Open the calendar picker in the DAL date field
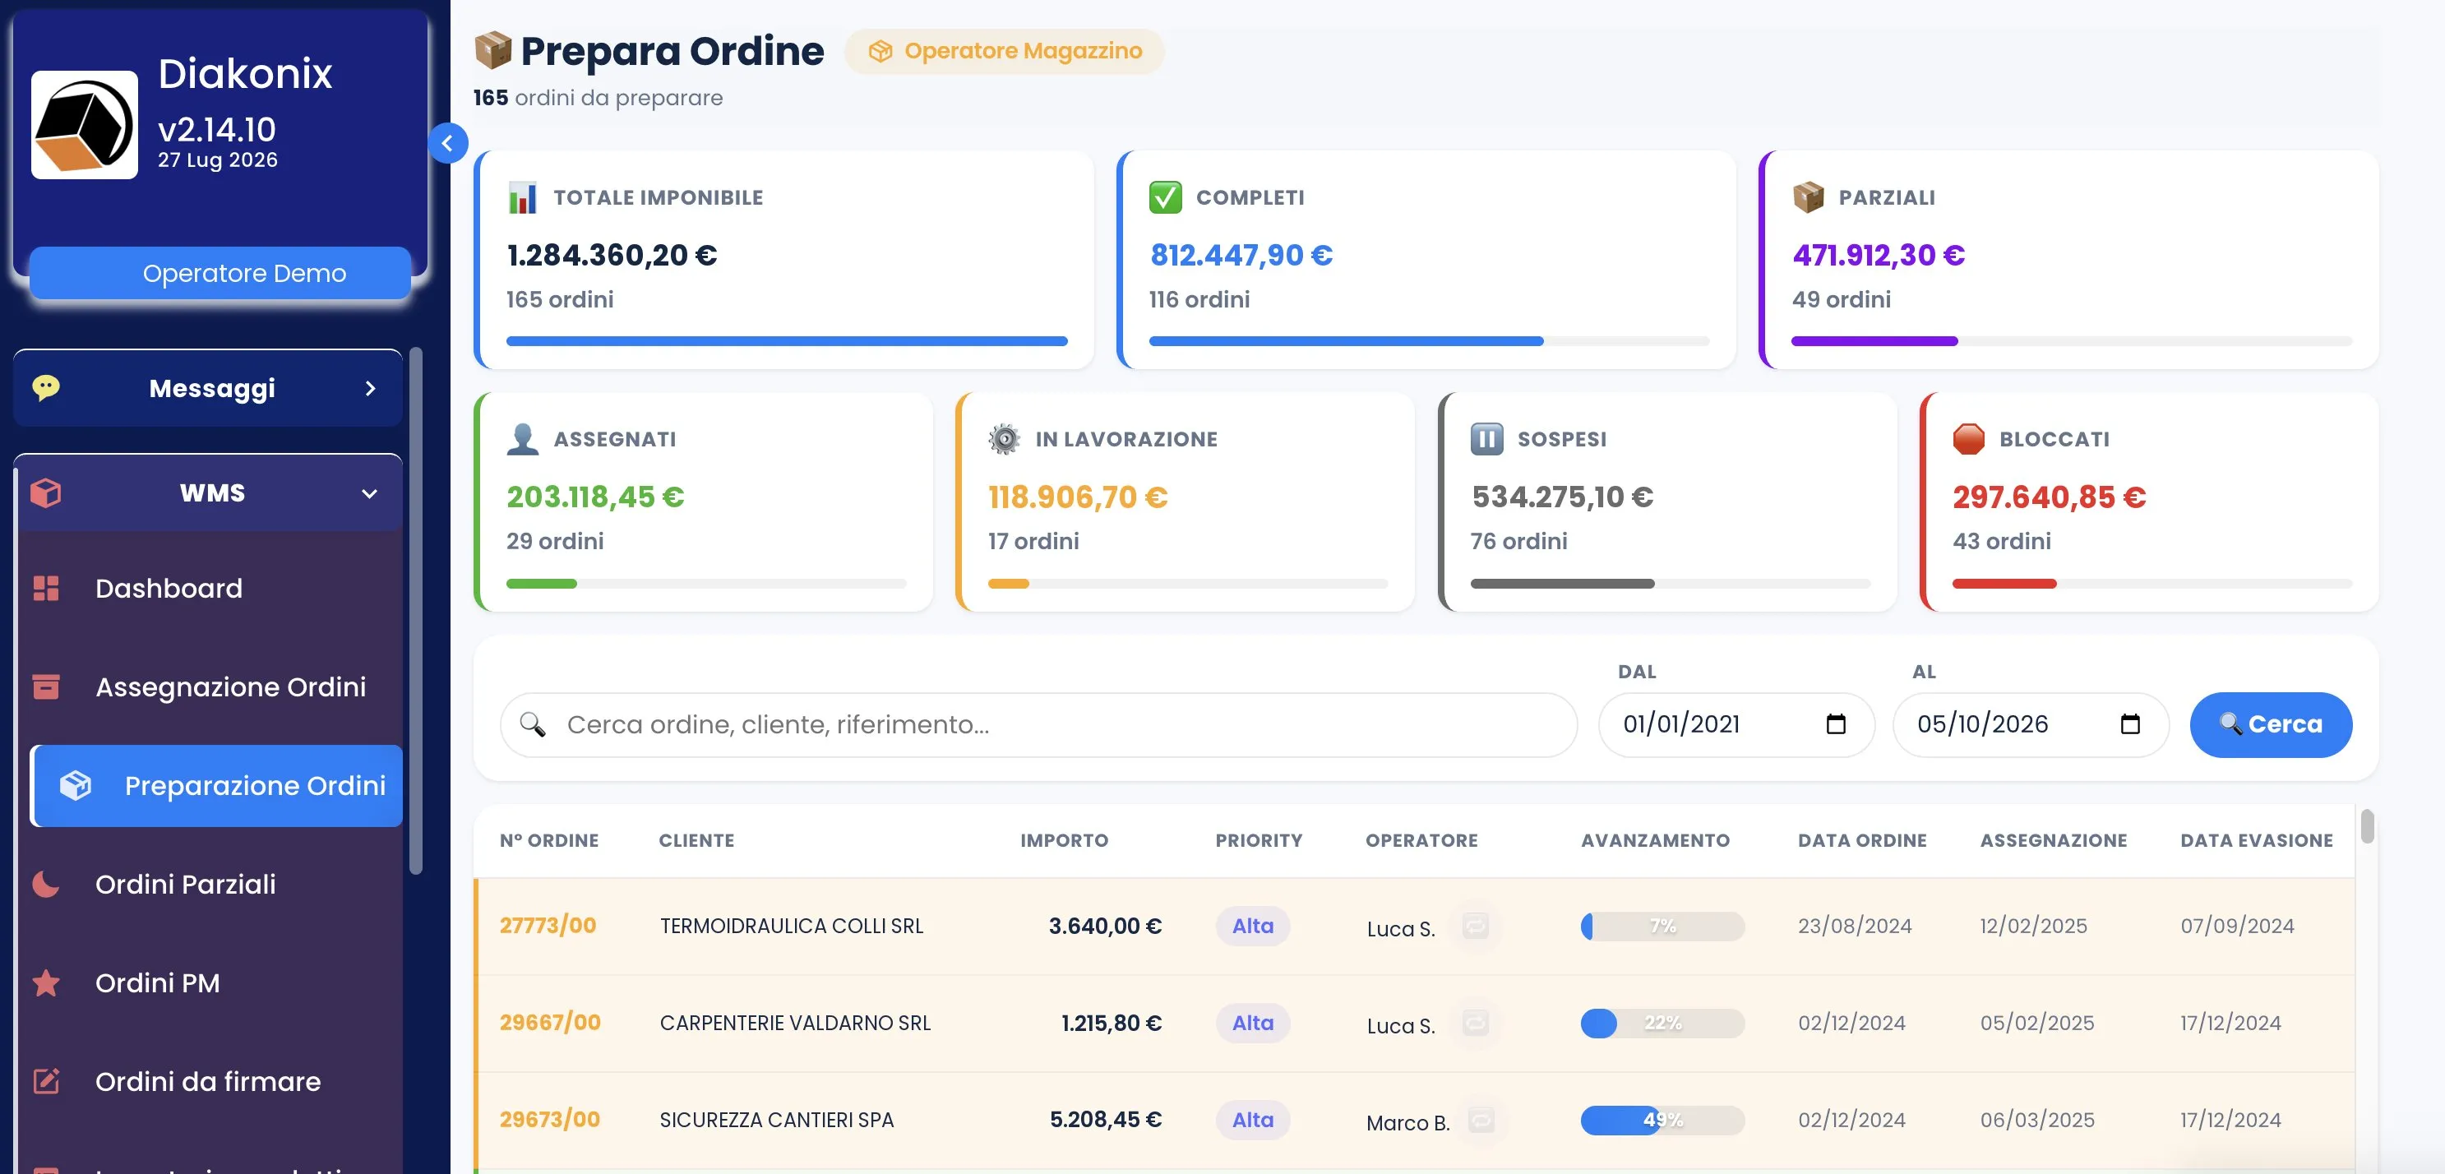 [1836, 724]
